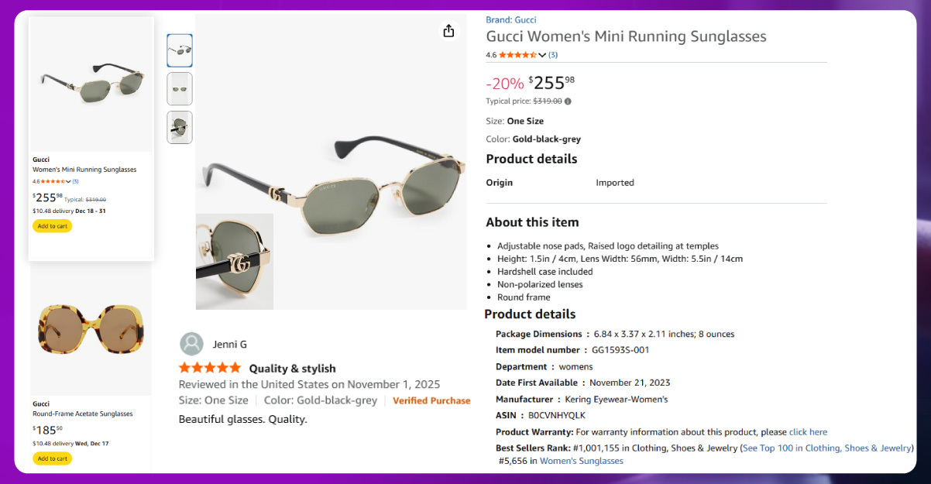This screenshot has width=931, height=484.
Task: Follow the warranty "click here" link
Action: pyautogui.click(x=808, y=432)
